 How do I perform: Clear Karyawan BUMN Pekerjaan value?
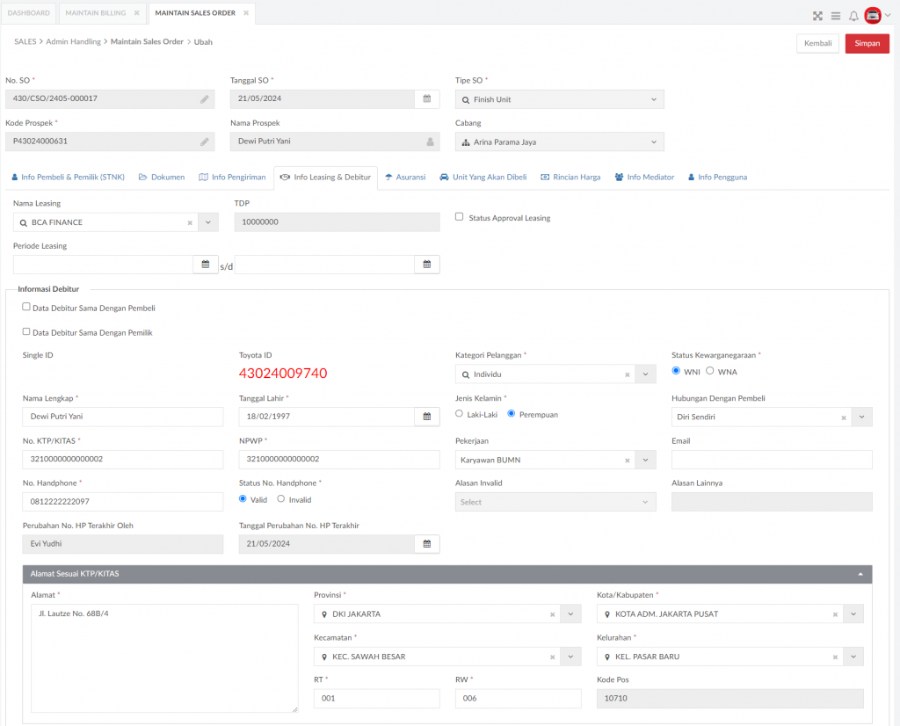click(x=628, y=461)
